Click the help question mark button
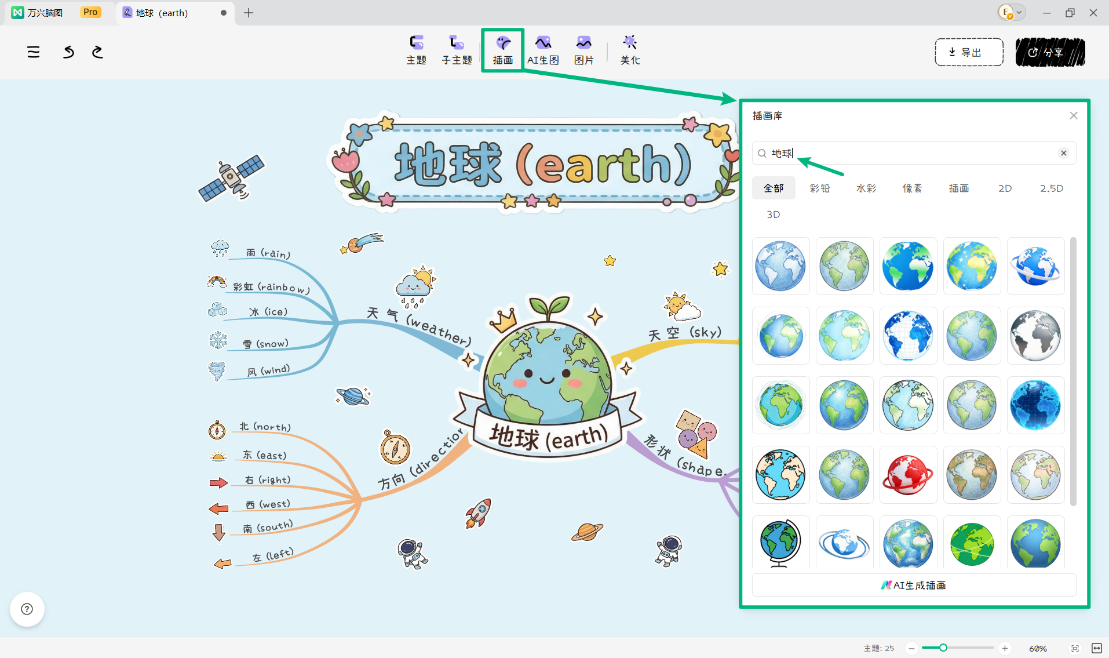1109x658 pixels. 27,609
